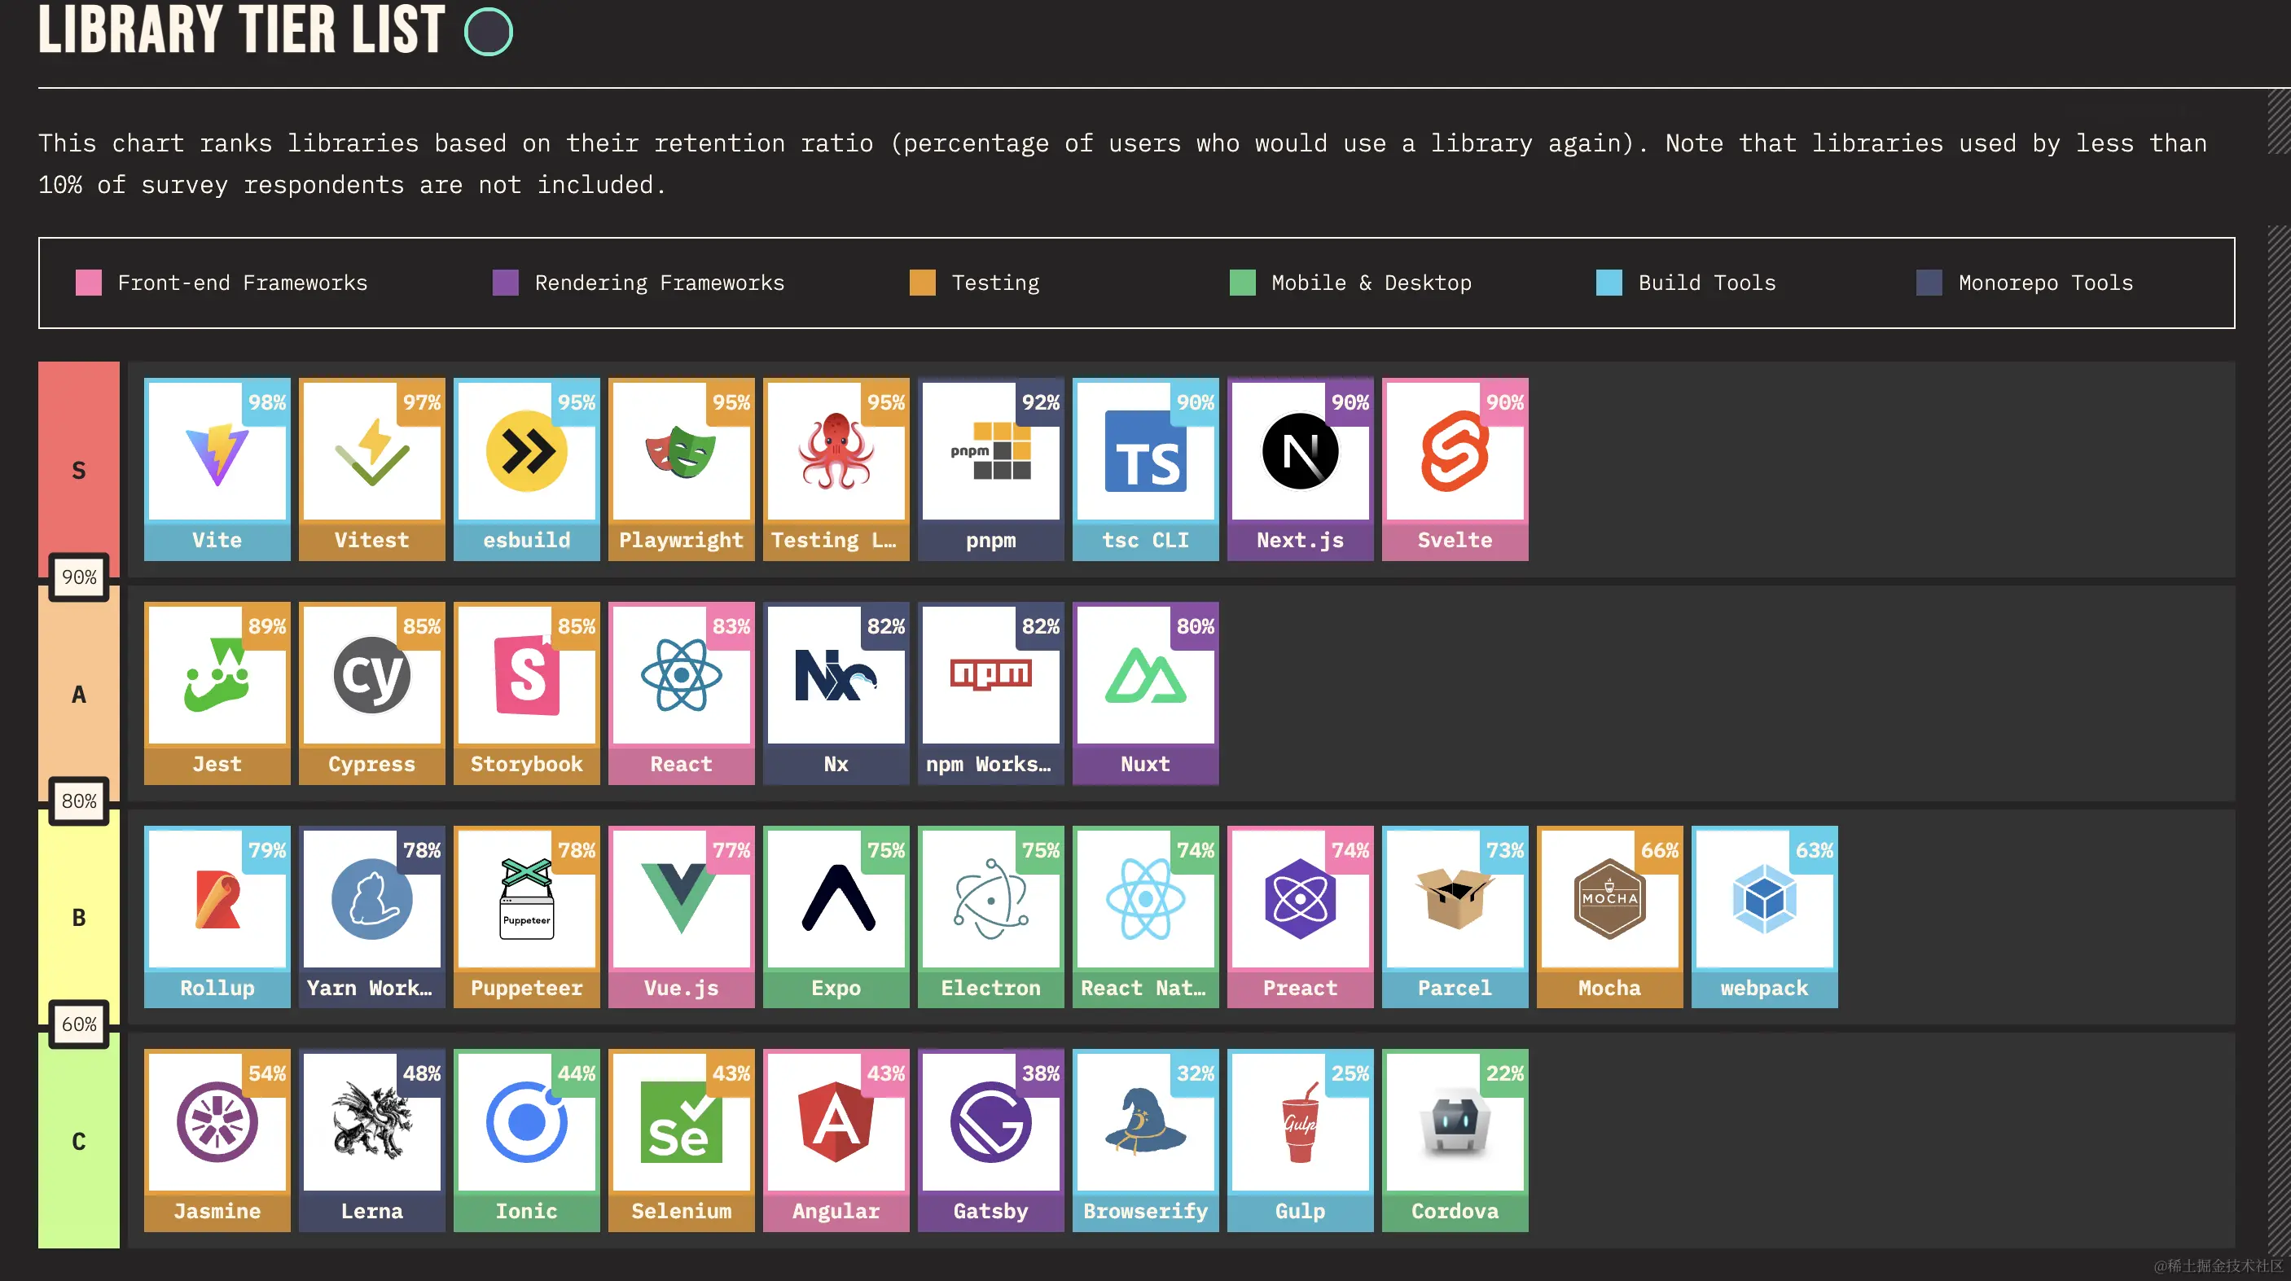Open the Cypress card
2291x1281 pixels.
(x=371, y=693)
